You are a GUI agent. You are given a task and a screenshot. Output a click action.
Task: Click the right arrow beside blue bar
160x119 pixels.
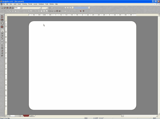tap(89, 8)
